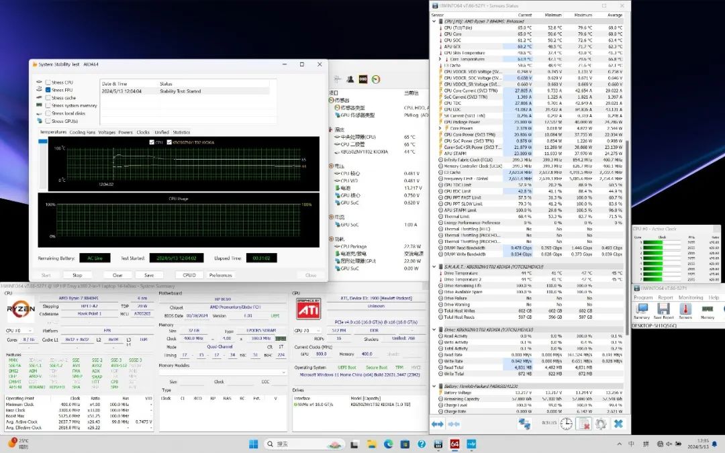Open the CPU #0 selector dropdown

click(x=19, y=331)
